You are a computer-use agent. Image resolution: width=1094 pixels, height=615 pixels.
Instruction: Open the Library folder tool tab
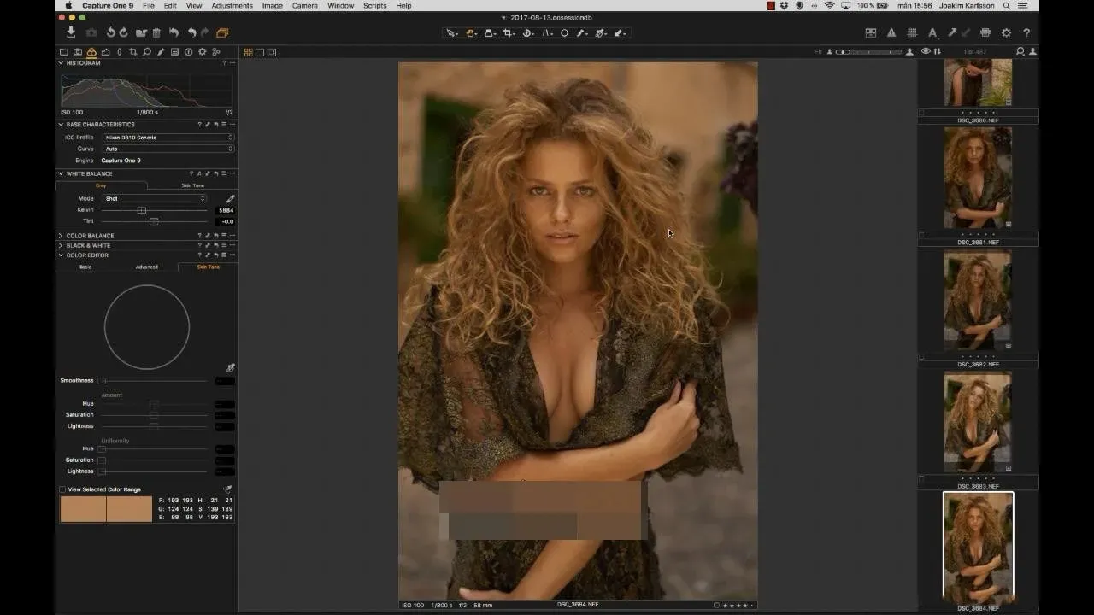point(64,52)
